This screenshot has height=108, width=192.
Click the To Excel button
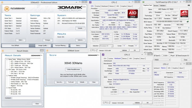pos(71,82)
